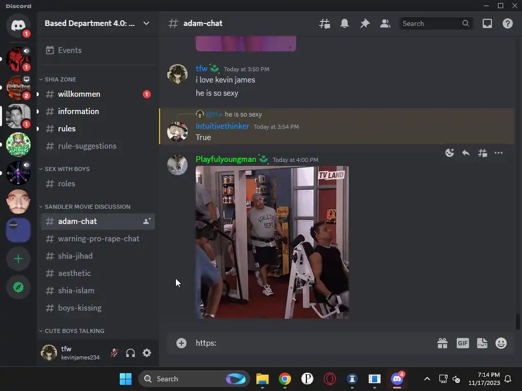The height and width of the screenshot is (391, 522).
Task: Open server Events
Action: click(x=97, y=50)
